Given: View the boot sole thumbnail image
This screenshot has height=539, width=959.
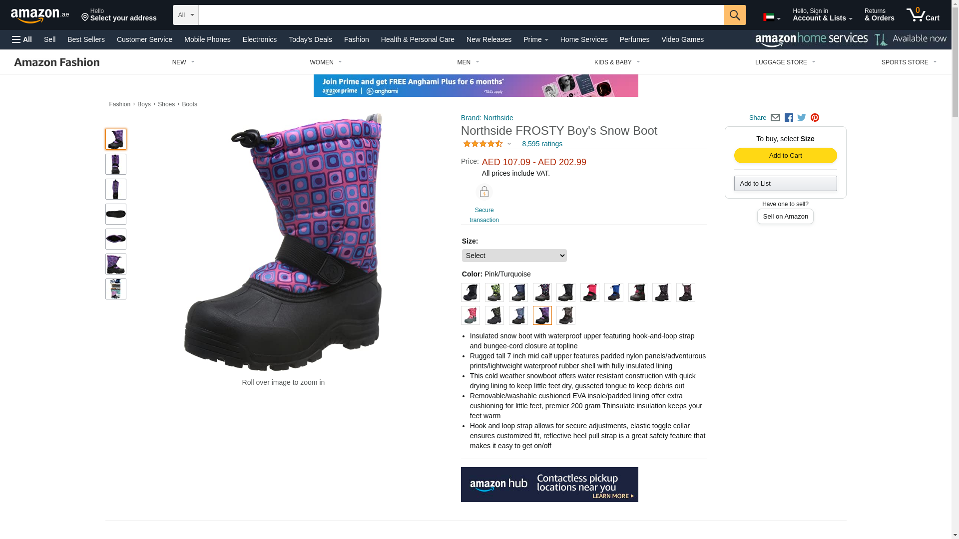Looking at the screenshot, I should [x=116, y=214].
